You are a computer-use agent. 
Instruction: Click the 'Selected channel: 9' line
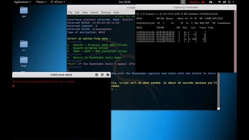click(x=82, y=26)
